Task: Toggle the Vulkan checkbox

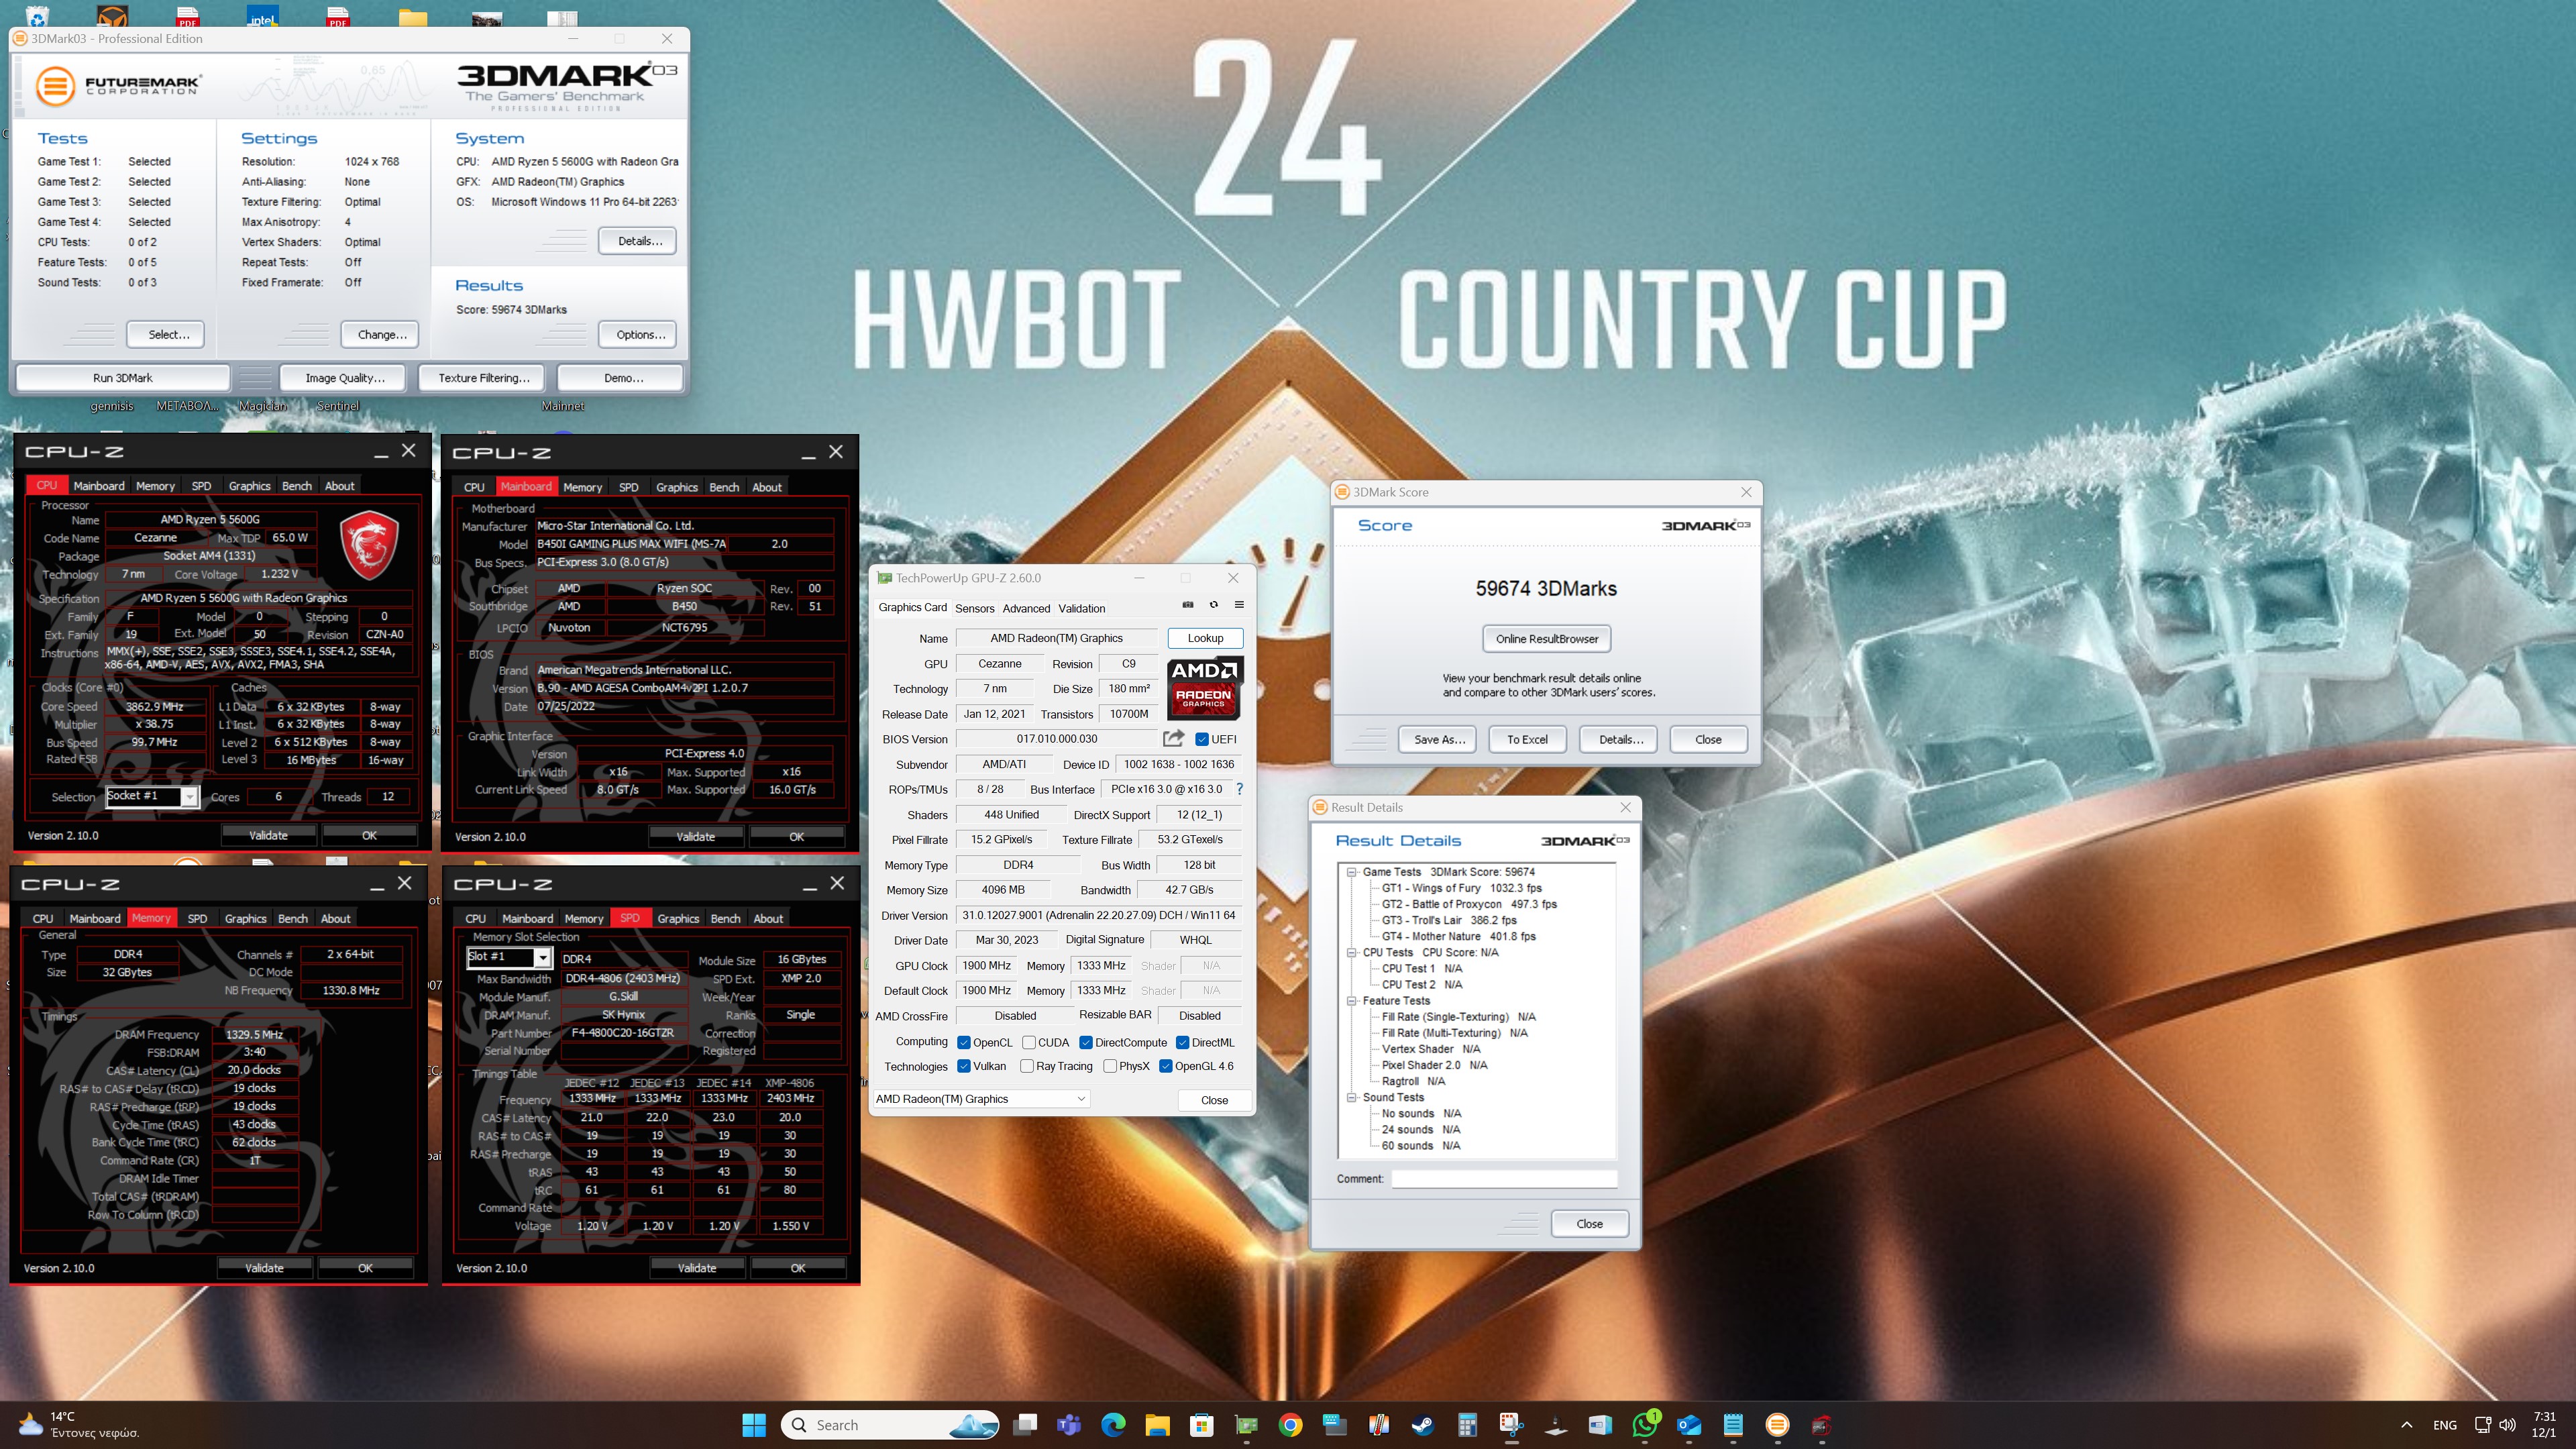Action: 964,1066
